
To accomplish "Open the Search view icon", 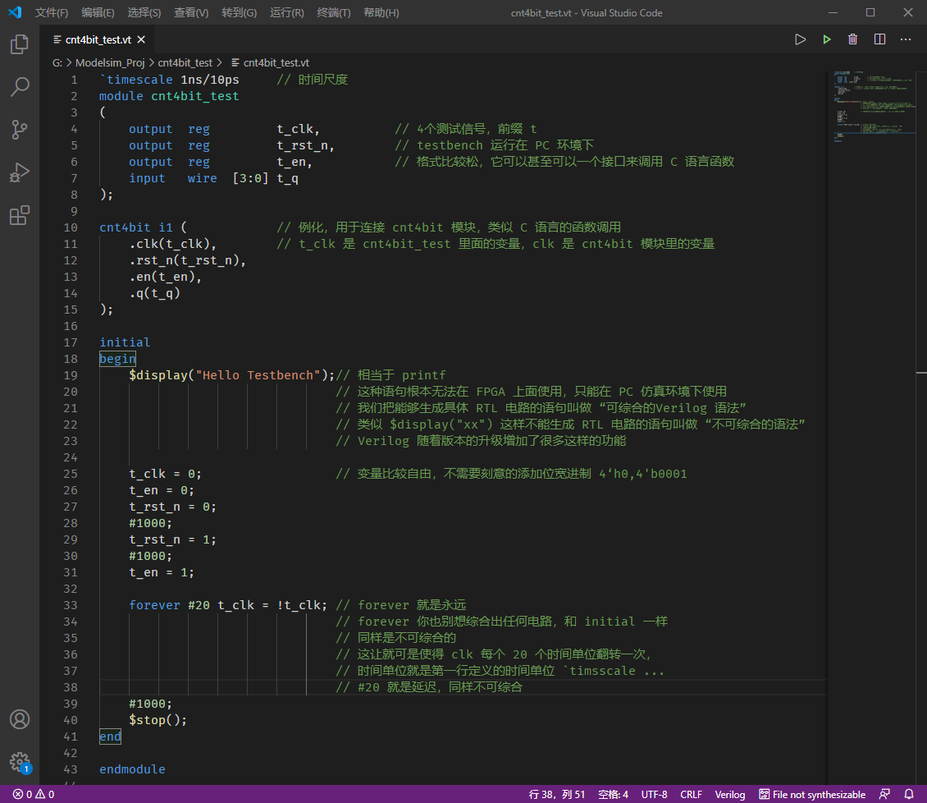I will (20, 87).
